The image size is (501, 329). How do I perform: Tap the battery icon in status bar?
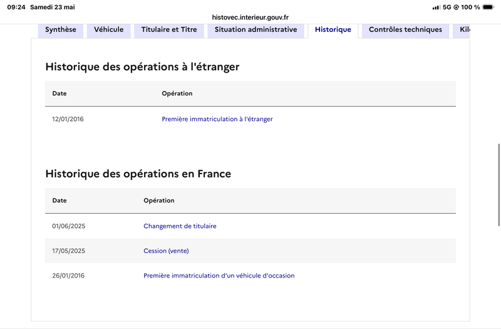(x=488, y=7)
